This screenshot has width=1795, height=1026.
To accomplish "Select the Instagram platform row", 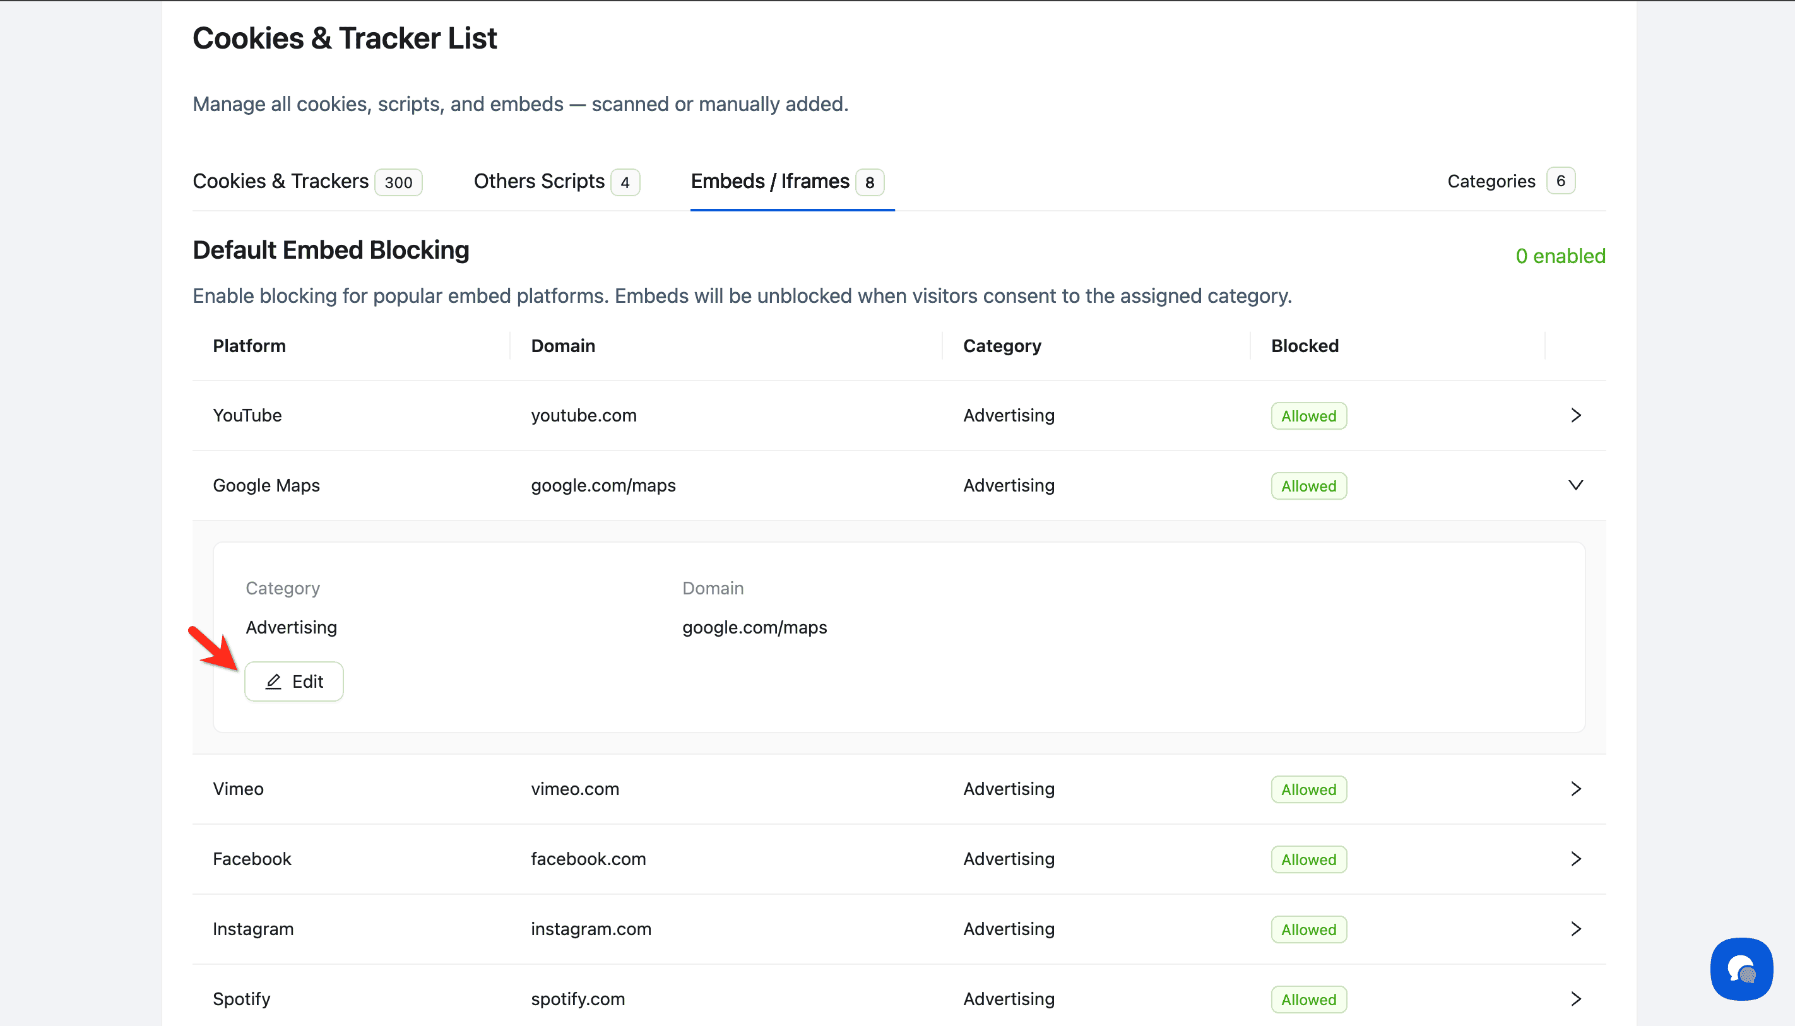I will 254,929.
